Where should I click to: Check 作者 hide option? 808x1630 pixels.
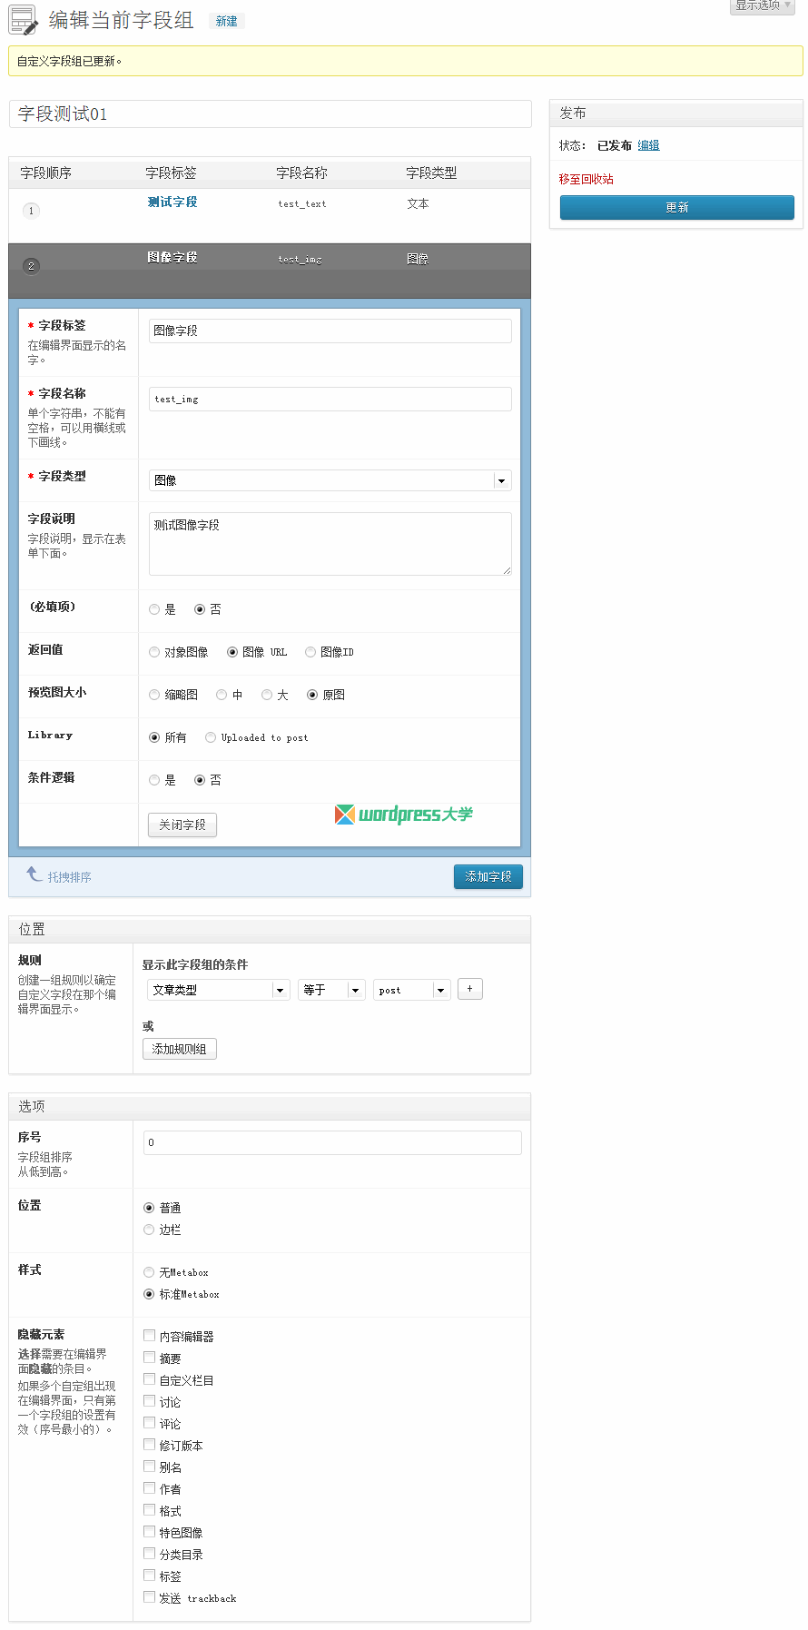click(149, 1488)
